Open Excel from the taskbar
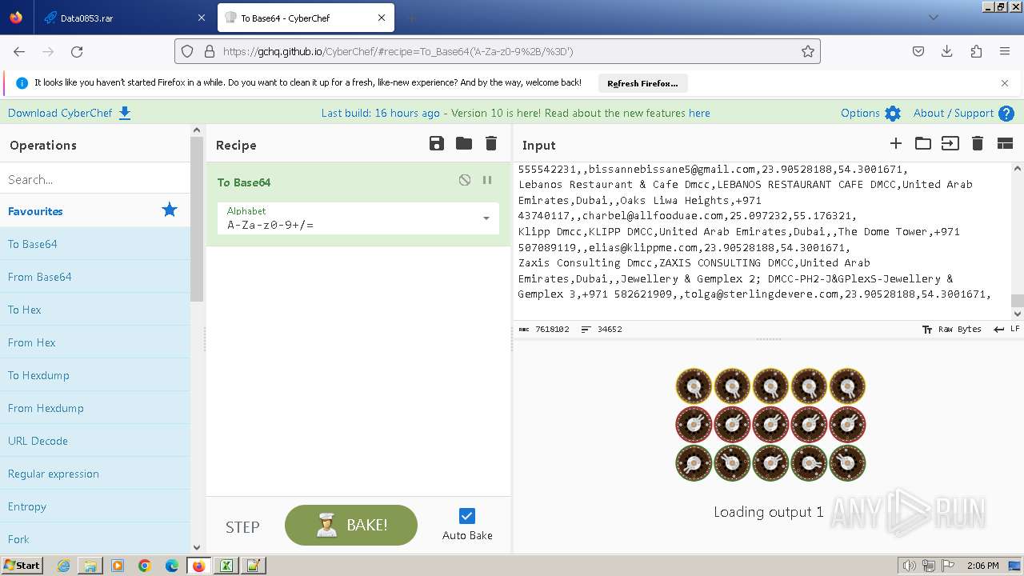Viewport: 1024px width, 576px height. 226,566
